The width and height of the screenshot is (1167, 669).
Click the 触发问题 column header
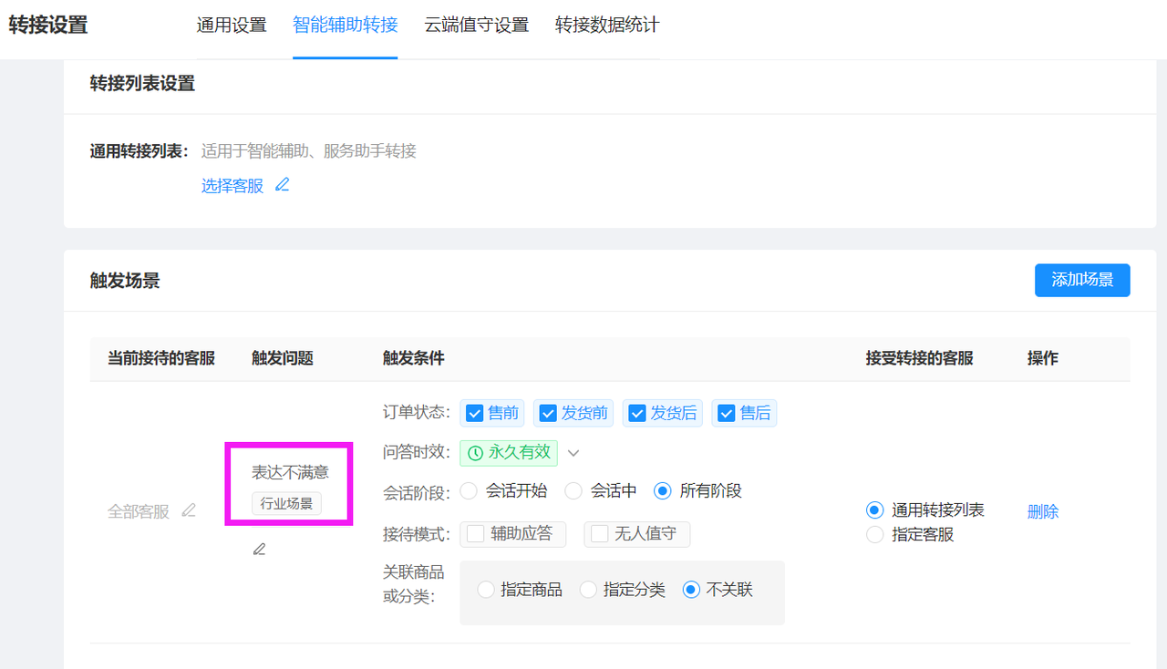click(x=283, y=358)
